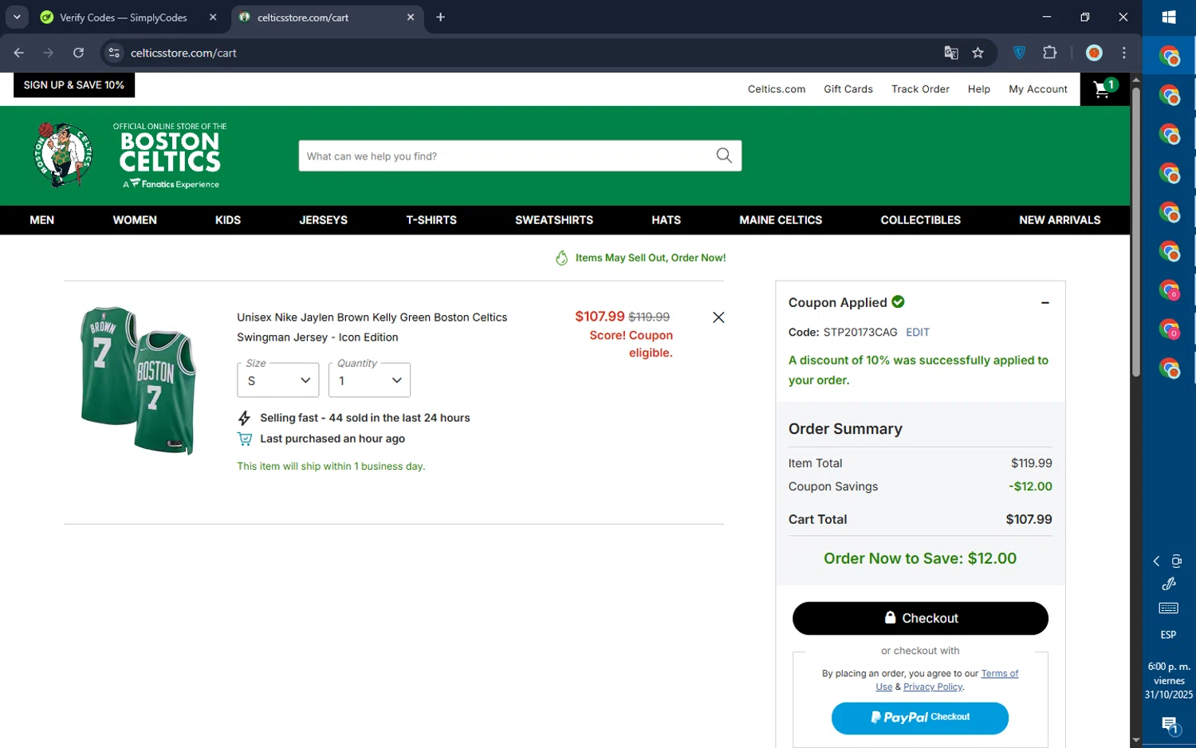
Task: Open the SWEATSHIRTS menu
Action: [x=554, y=220]
